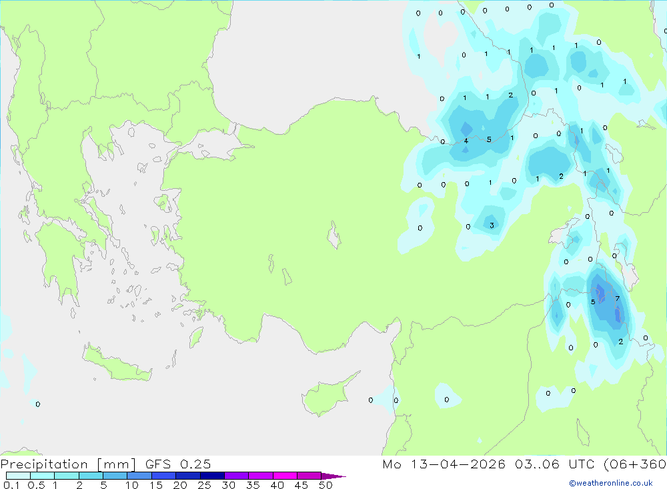
Task: Select the 40–45 mm legend color swatch
Action: 285,476
